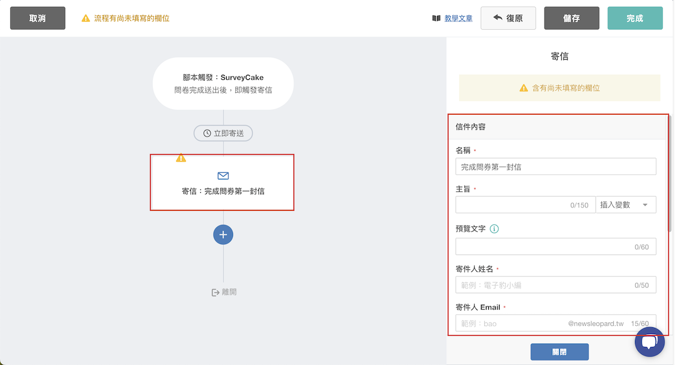Click the info icon beside 預覽文字

point(494,229)
